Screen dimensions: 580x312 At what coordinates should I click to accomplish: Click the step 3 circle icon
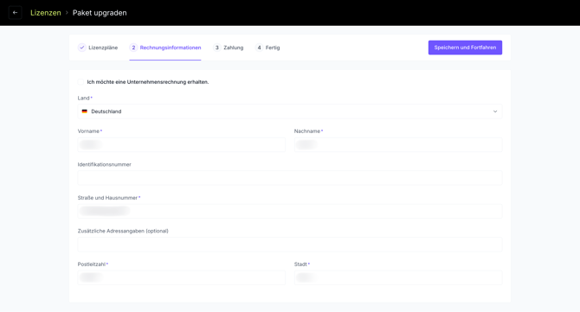(x=216, y=48)
